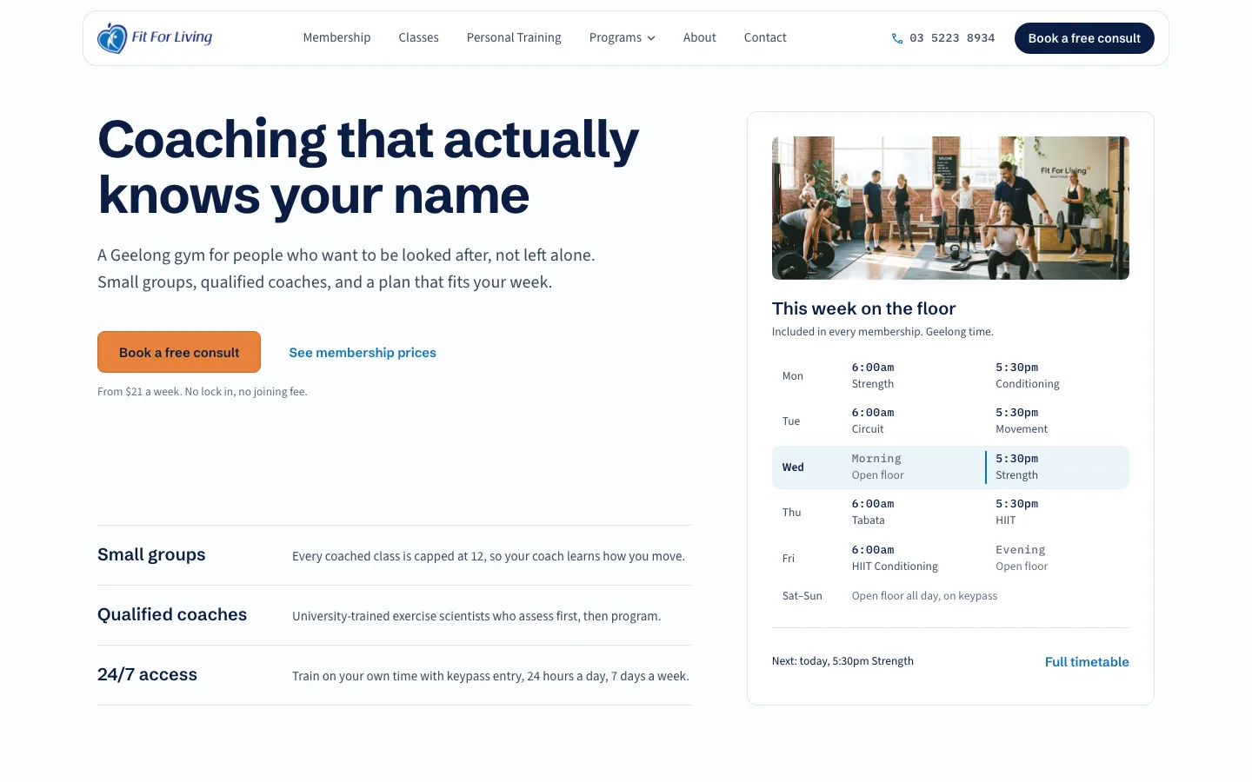The height and width of the screenshot is (782, 1252).
Task: Click the 24/7 access feature heading
Action: coord(147,674)
